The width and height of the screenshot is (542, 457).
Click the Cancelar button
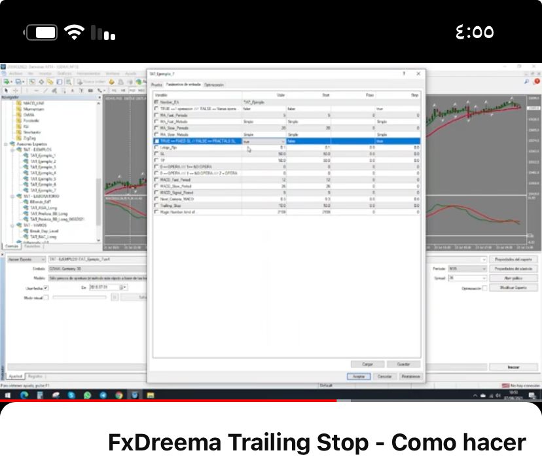coord(384,376)
